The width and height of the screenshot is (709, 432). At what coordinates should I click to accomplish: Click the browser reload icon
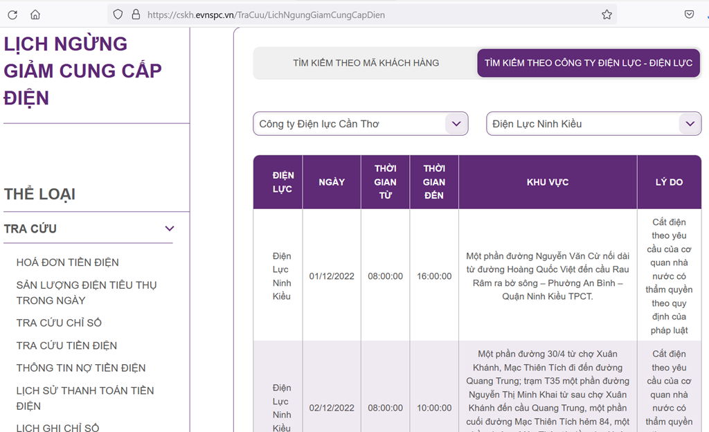click(x=12, y=15)
